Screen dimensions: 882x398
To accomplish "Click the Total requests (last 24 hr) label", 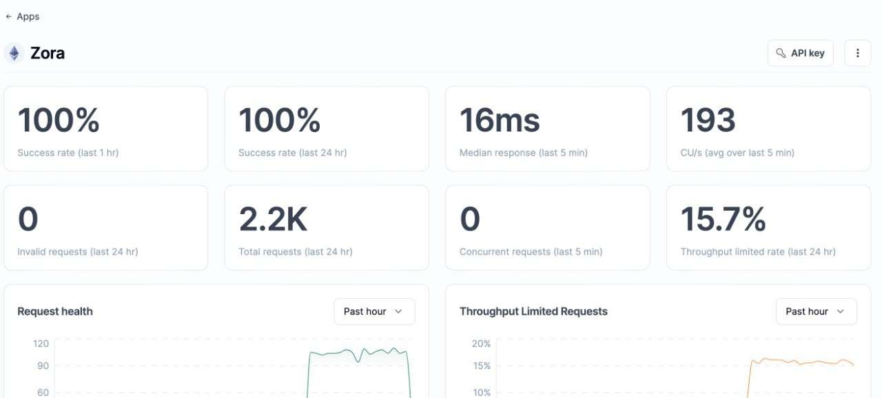I will point(296,252).
